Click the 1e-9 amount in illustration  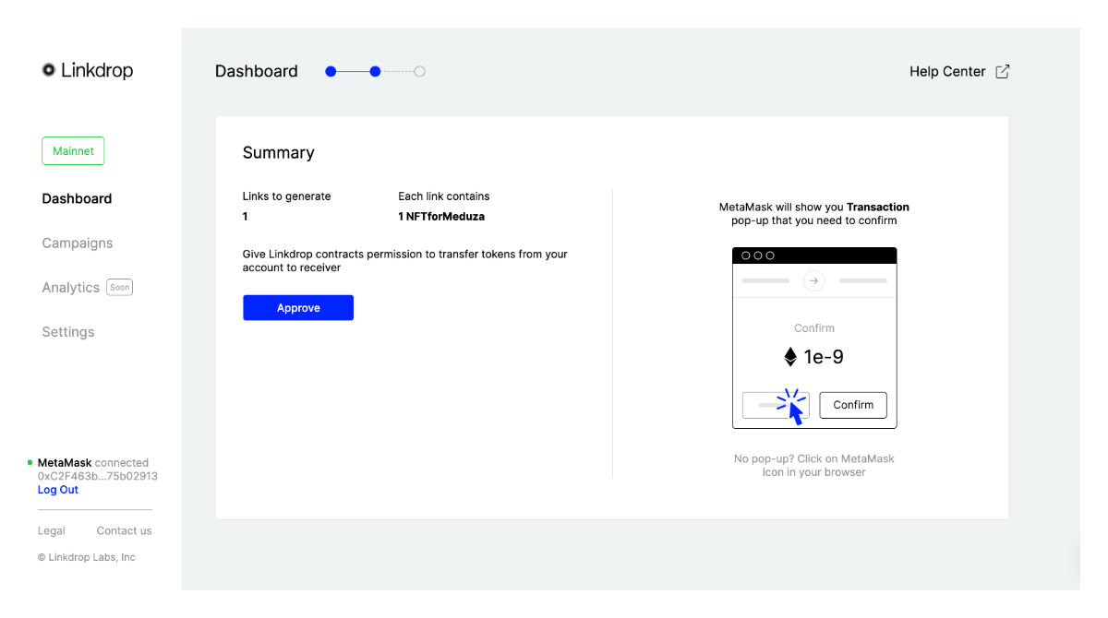point(824,357)
